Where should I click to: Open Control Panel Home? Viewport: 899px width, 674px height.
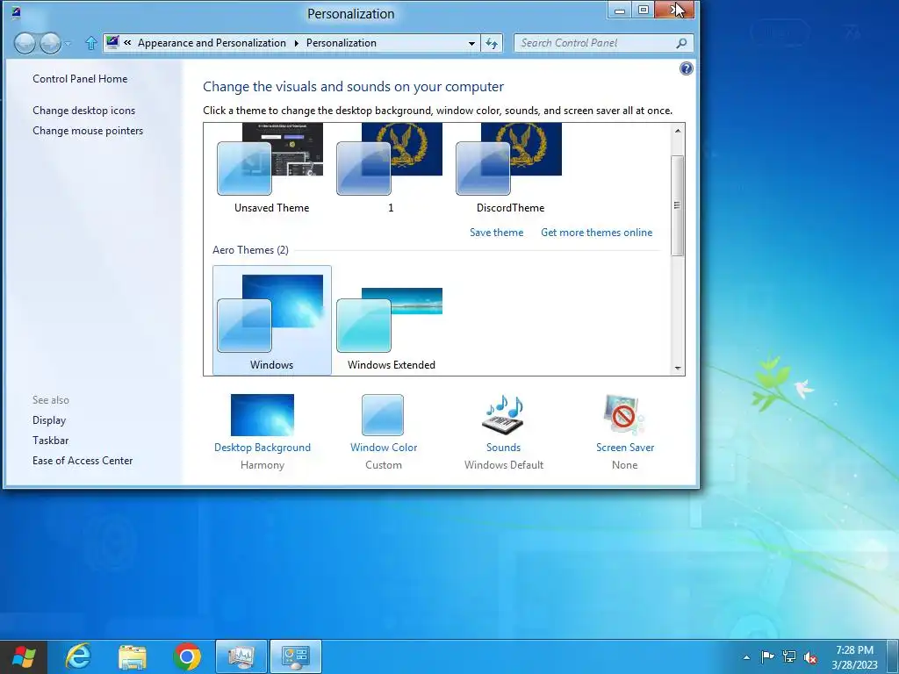click(x=80, y=79)
